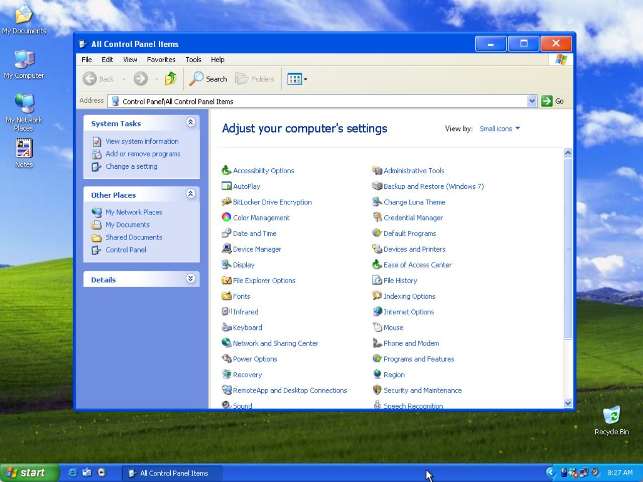Image resolution: width=643 pixels, height=482 pixels.
Task: Toggle the Folders pane button
Action: (x=255, y=79)
